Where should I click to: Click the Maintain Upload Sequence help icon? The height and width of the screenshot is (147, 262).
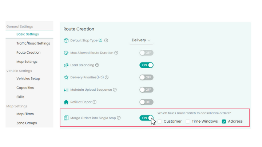pos(115,90)
